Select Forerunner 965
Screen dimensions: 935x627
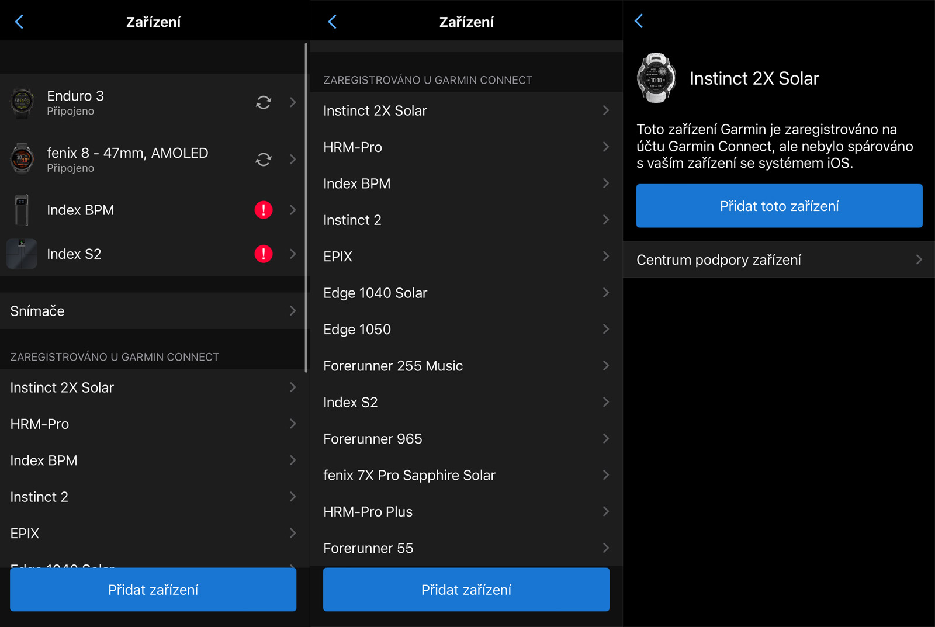(x=466, y=439)
